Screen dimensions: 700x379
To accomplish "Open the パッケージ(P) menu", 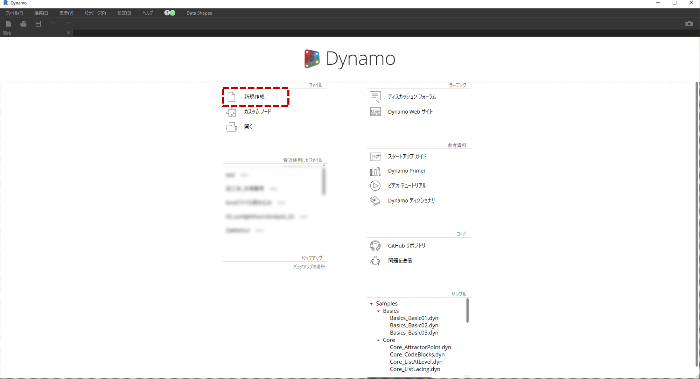I will coord(95,13).
